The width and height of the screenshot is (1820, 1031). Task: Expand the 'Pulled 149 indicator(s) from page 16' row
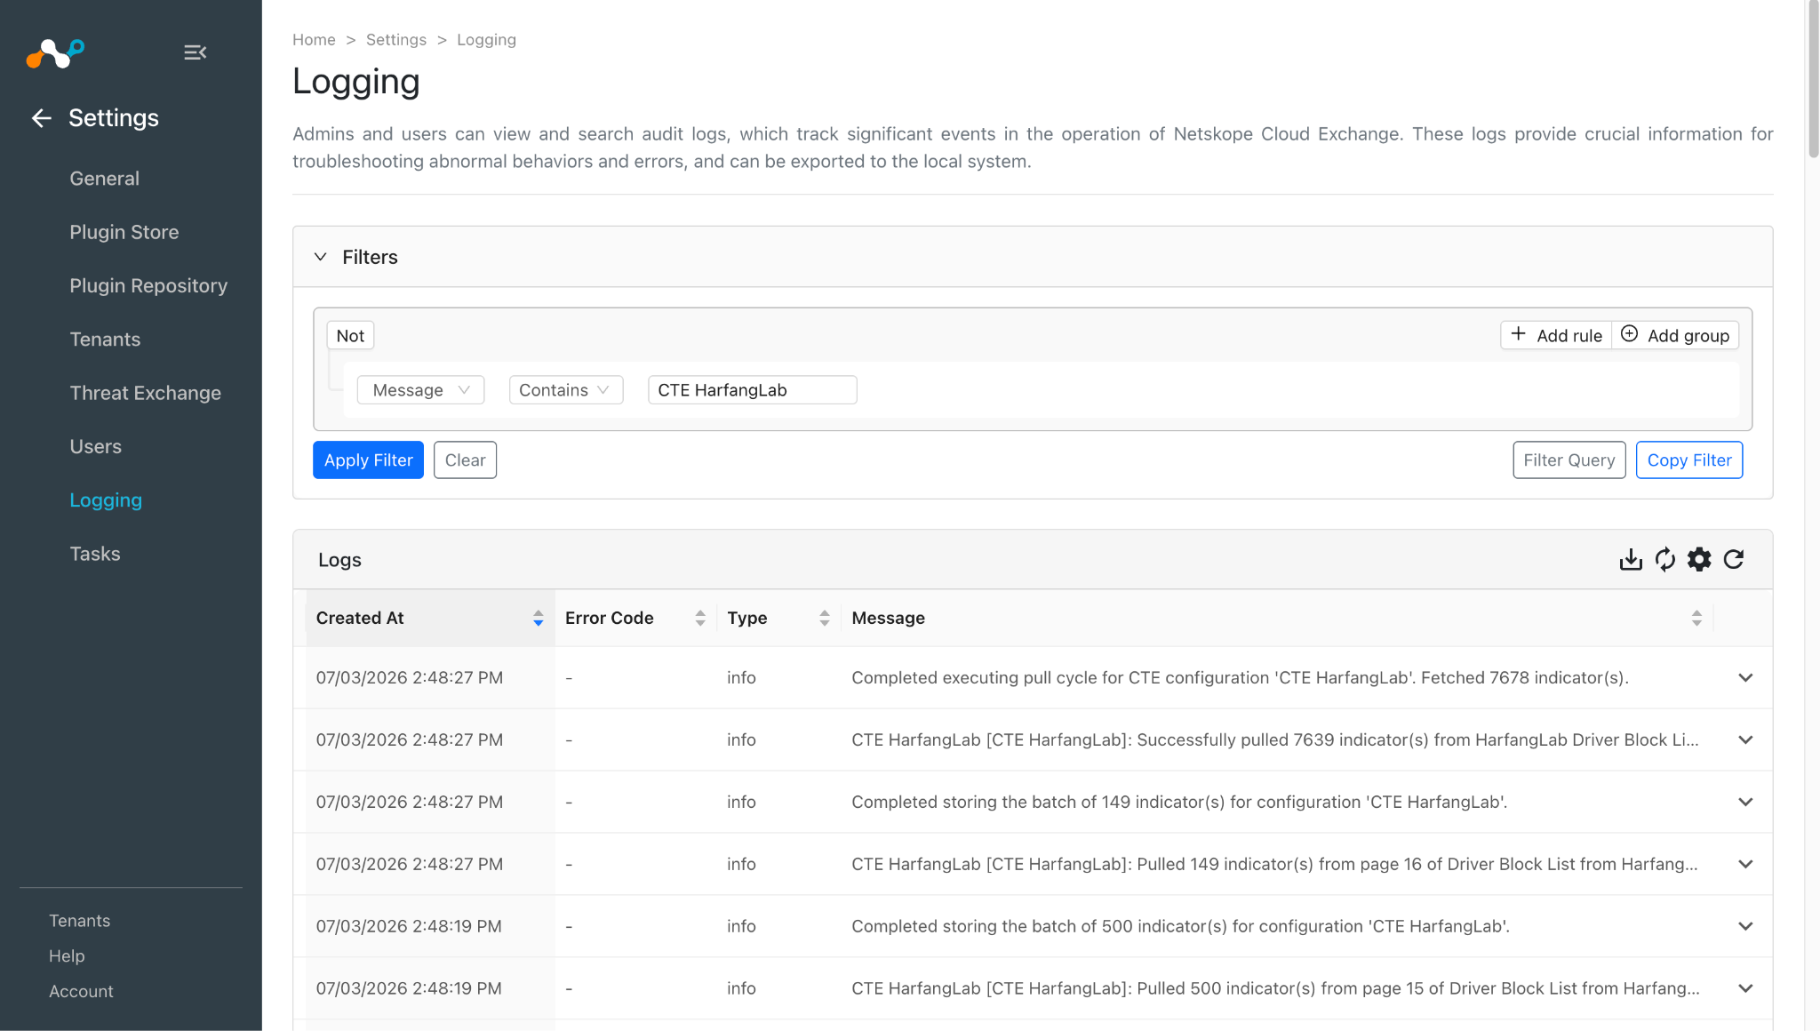pos(1745,865)
